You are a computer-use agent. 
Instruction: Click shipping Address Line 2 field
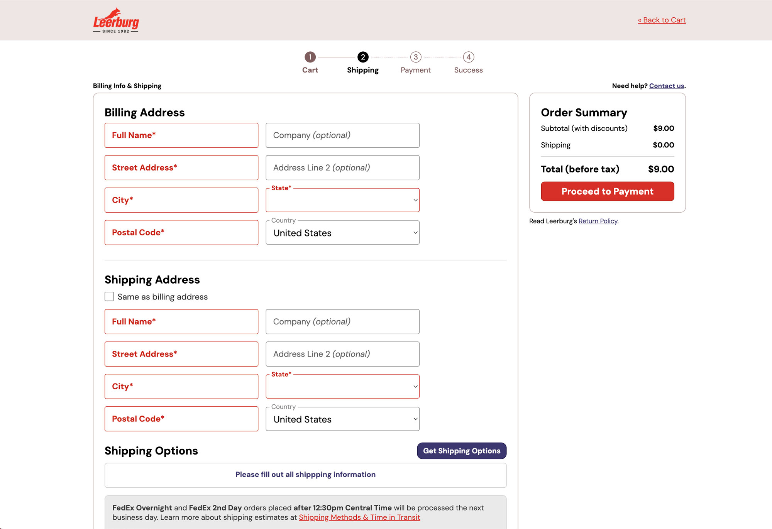point(342,354)
